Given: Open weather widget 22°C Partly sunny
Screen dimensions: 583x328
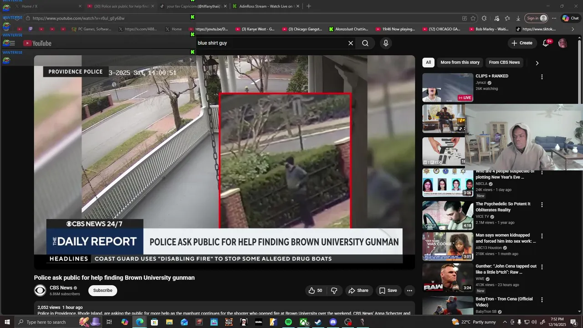Looking at the screenshot, I should coord(473,322).
